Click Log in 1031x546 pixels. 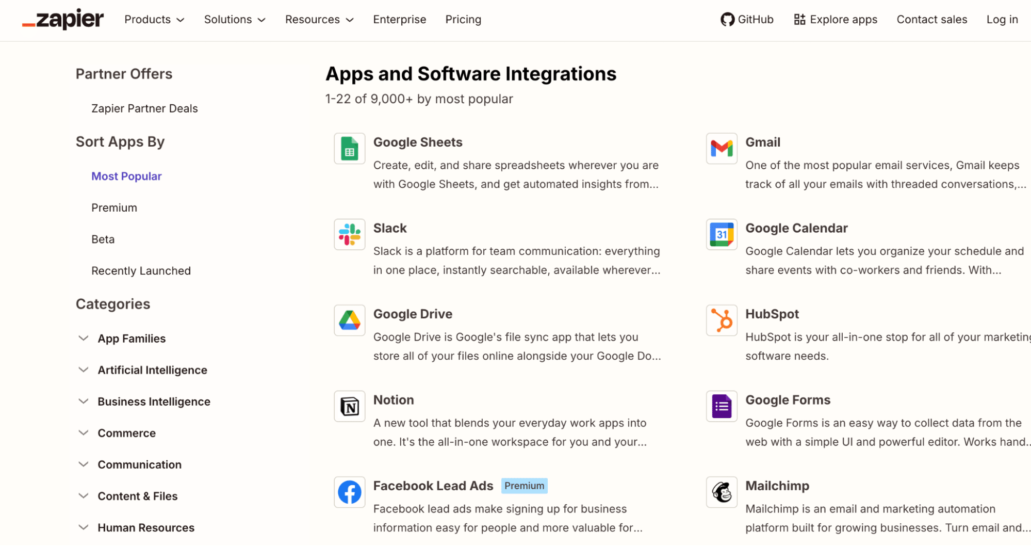pos(1002,20)
